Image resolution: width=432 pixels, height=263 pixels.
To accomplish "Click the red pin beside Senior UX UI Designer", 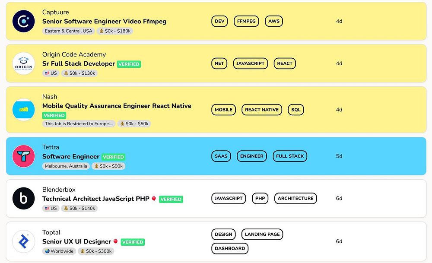I will 115,241.
